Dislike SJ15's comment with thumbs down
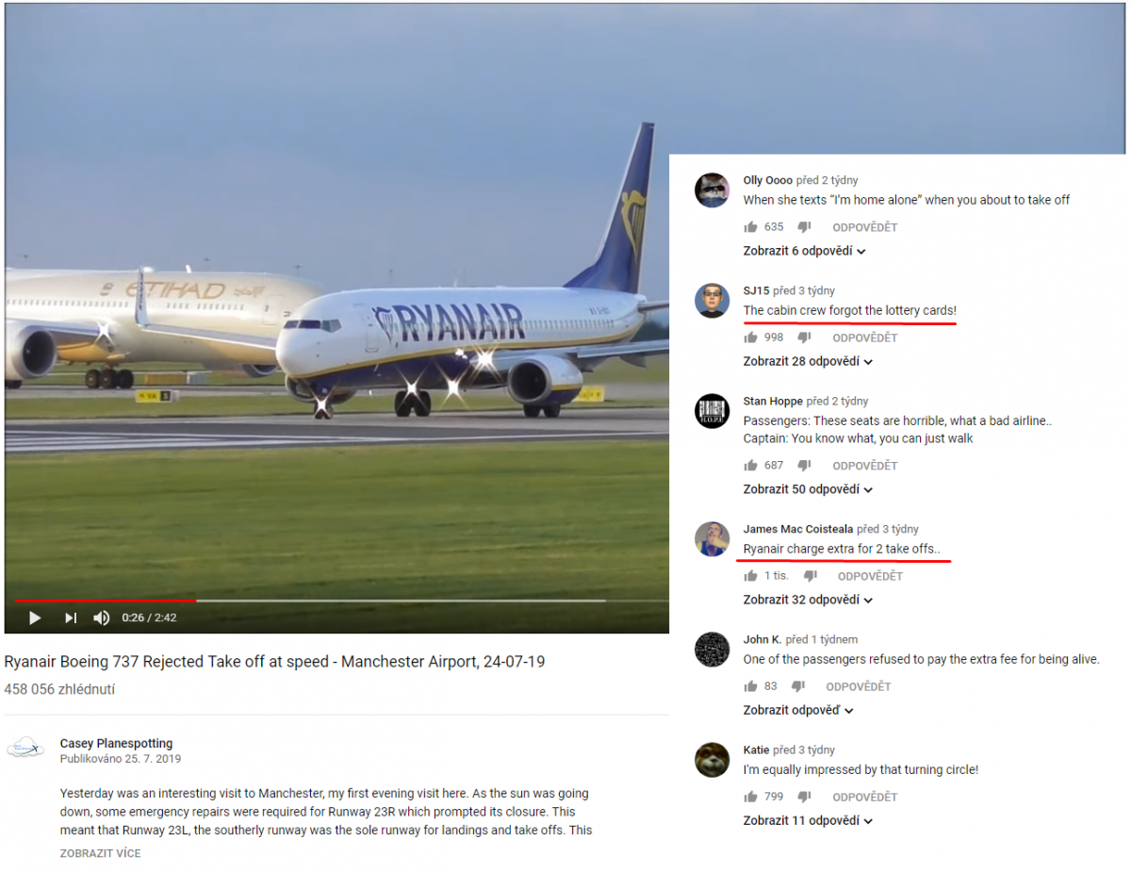This screenshot has width=1131, height=873. 804,338
